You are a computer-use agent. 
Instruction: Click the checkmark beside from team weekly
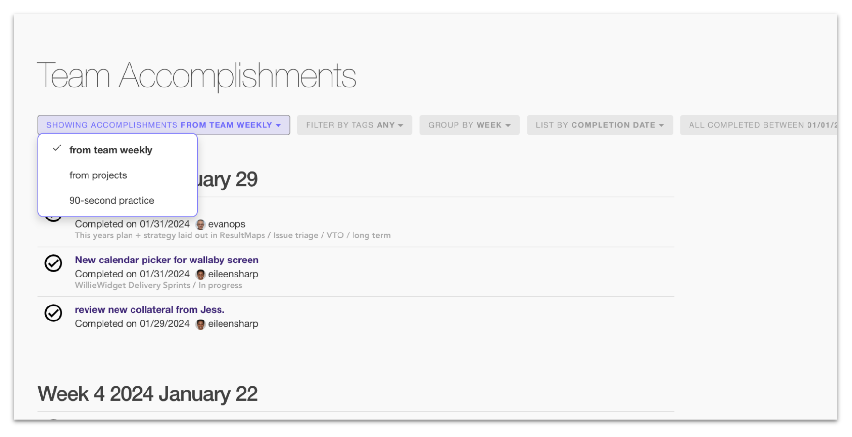pyautogui.click(x=57, y=148)
